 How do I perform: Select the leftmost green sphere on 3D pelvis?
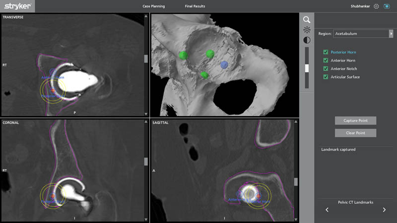click(x=183, y=56)
